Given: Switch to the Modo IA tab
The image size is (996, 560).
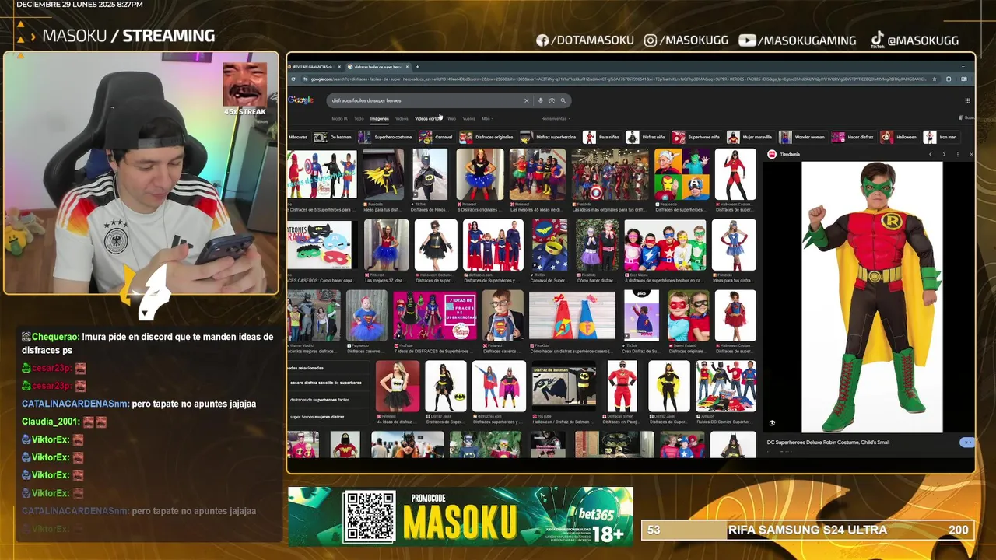Looking at the screenshot, I should (340, 118).
